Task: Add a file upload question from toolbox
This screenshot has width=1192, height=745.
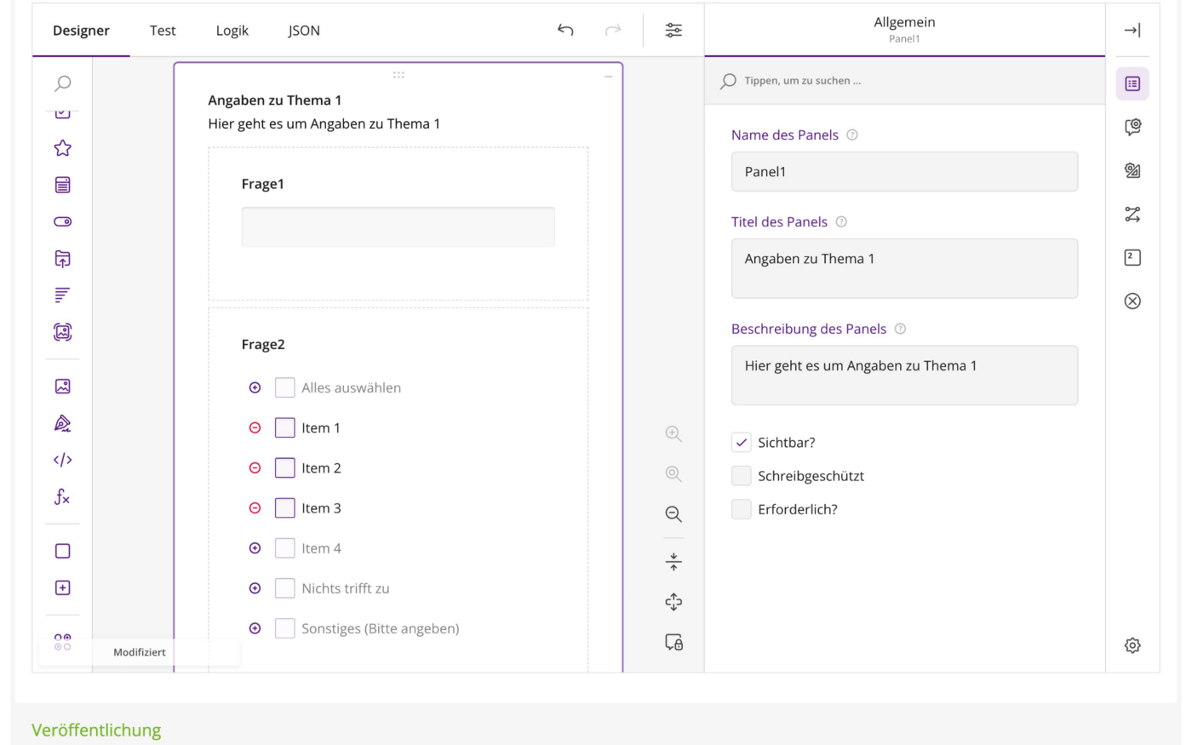Action: point(62,259)
